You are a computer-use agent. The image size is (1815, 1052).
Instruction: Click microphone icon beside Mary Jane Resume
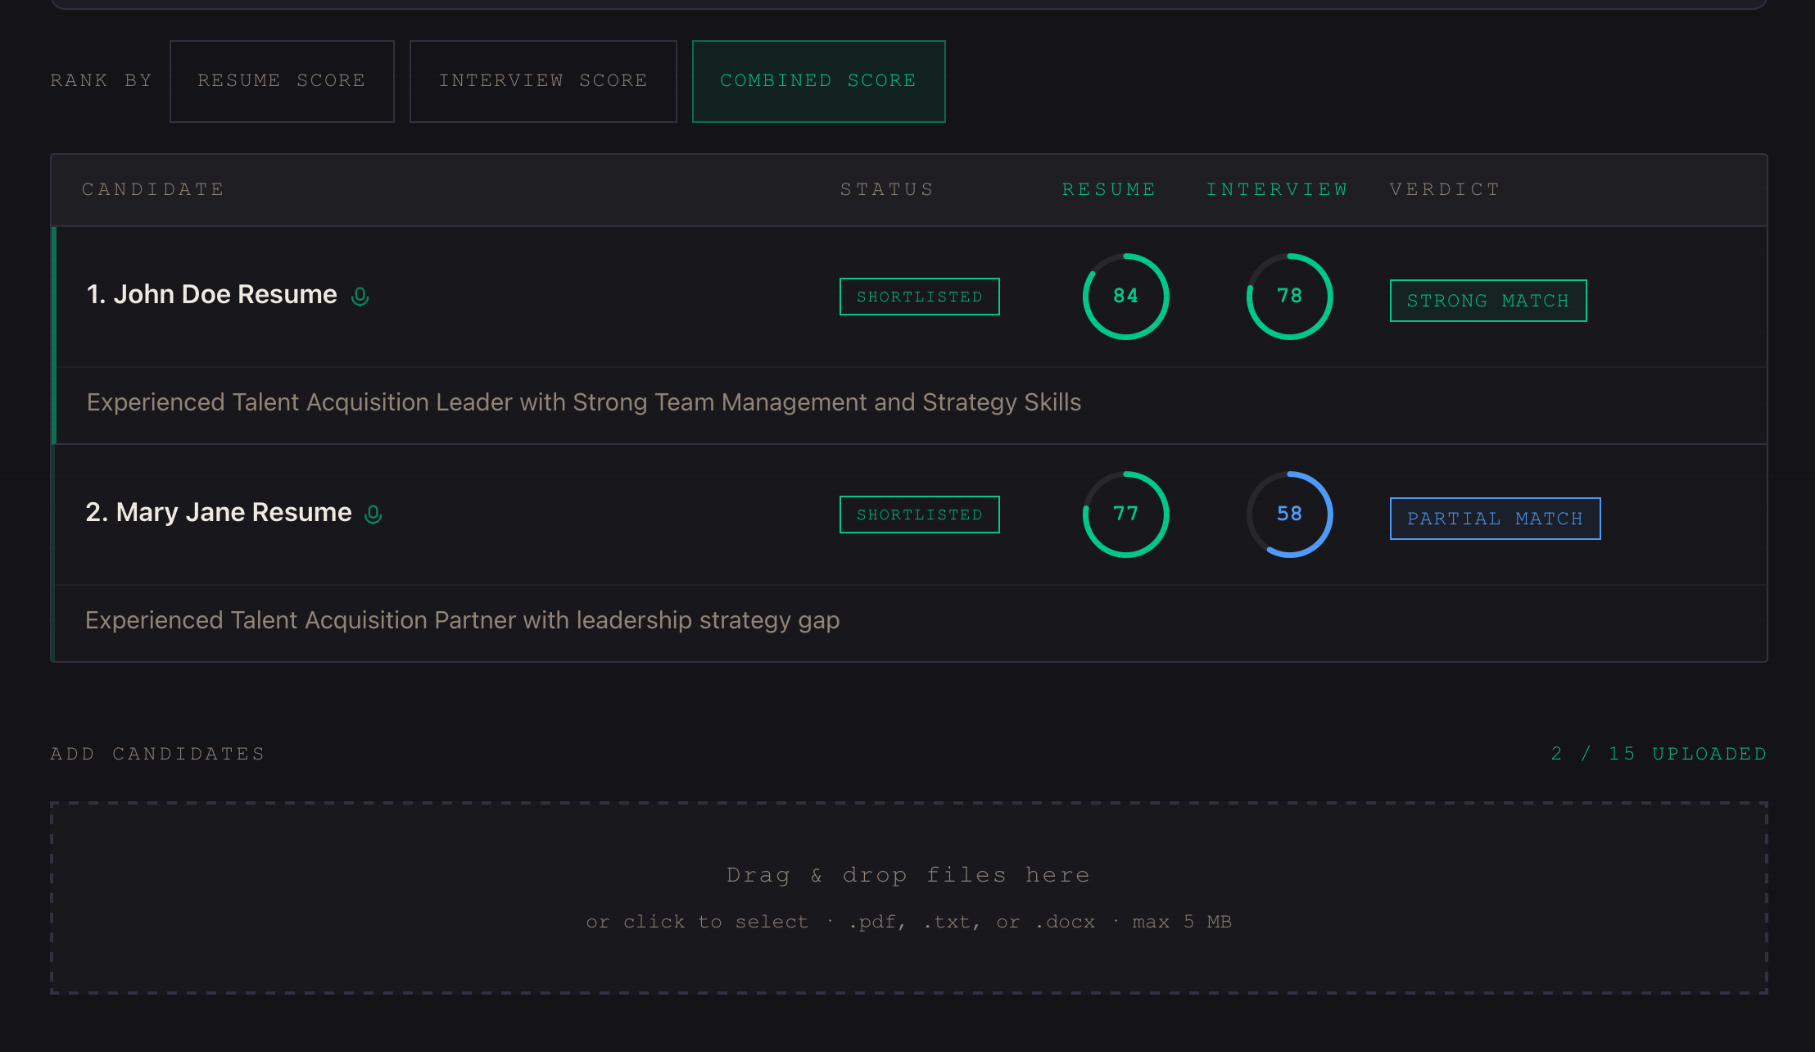point(373,515)
